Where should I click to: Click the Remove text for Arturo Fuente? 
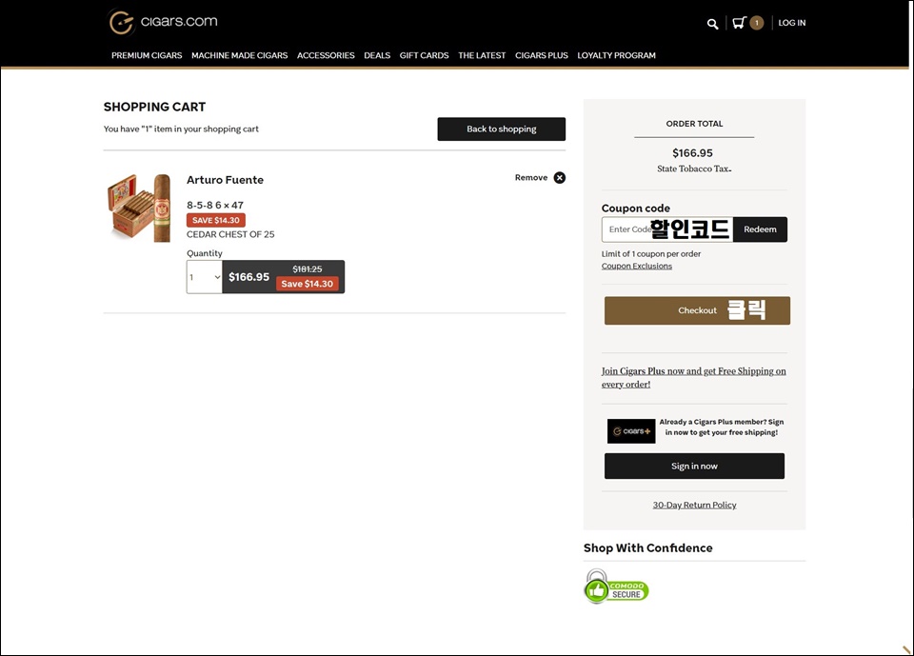click(531, 177)
